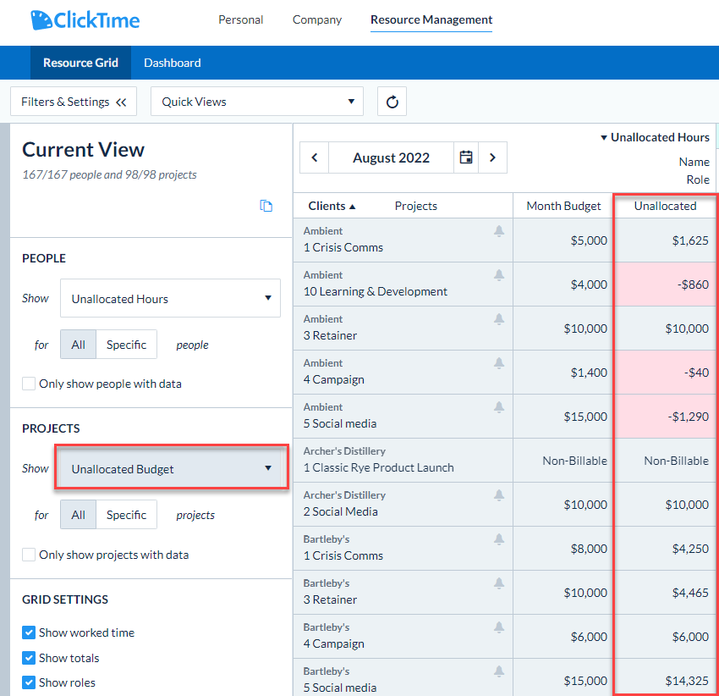Viewport: 719px width, 696px height.
Task: Select Specific people filter
Action: pyautogui.click(x=126, y=345)
